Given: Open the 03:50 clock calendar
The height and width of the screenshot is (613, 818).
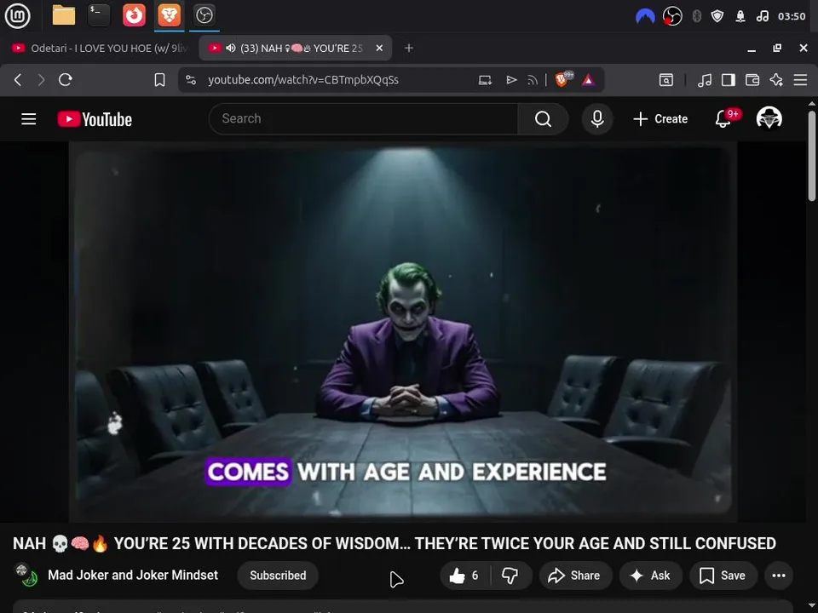Looking at the screenshot, I should click(792, 16).
